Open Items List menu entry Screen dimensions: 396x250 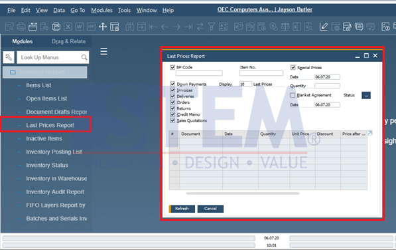click(38, 85)
